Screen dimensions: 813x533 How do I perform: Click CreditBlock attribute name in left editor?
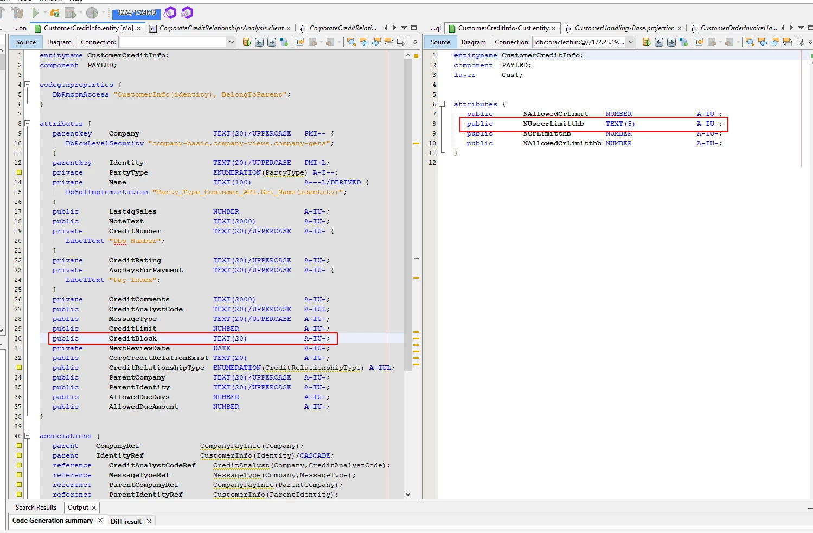[132, 338]
